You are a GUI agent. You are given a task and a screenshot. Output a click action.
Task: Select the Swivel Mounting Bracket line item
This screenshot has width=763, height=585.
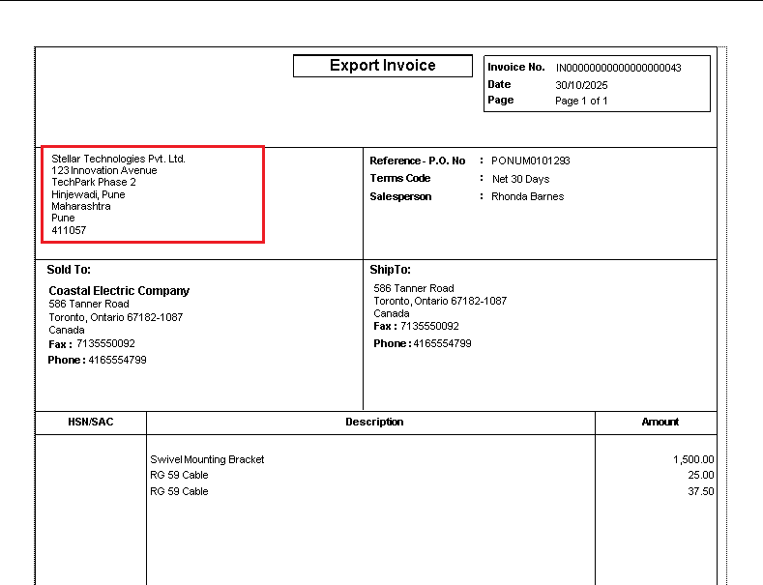tap(207, 459)
